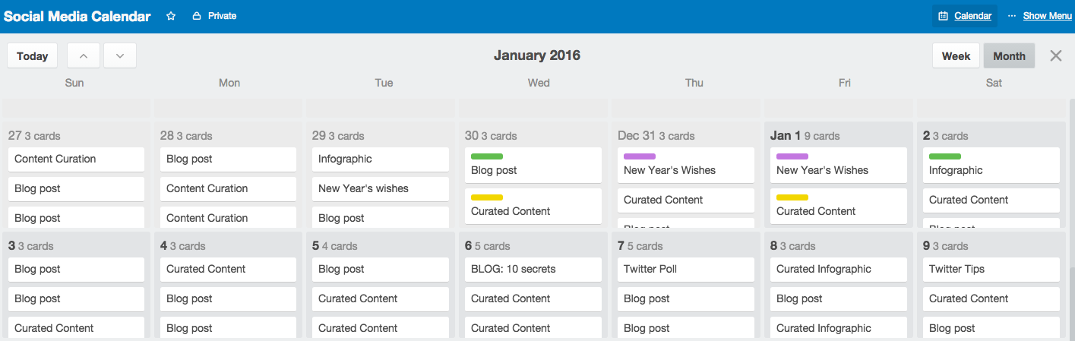Open the Show Menu link
Viewport: 1075px width, 341px height.
tap(1048, 16)
